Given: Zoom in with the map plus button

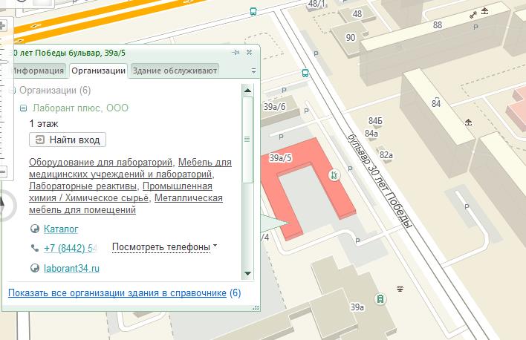Looking at the screenshot, I should (2, 27).
